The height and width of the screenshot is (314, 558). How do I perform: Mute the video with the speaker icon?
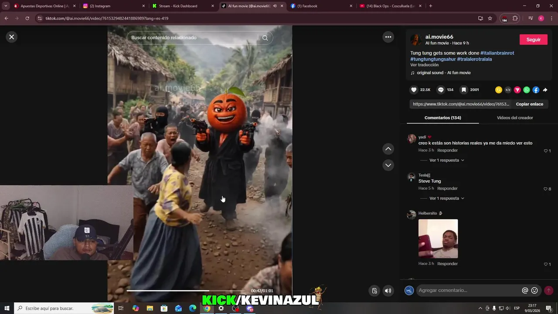pyautogui.click(x=388, y=291)
